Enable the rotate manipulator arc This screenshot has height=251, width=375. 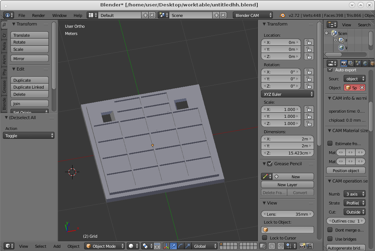[180, 246]
